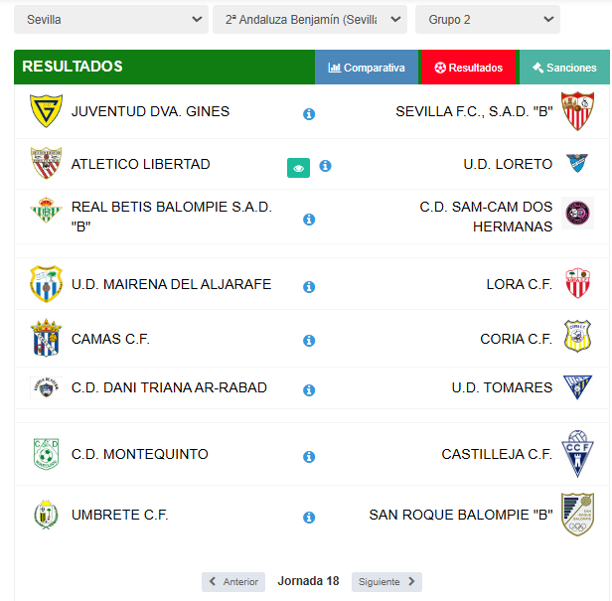
Task: Click Sevilla F.C. "B" team crest
Action: 576,111
